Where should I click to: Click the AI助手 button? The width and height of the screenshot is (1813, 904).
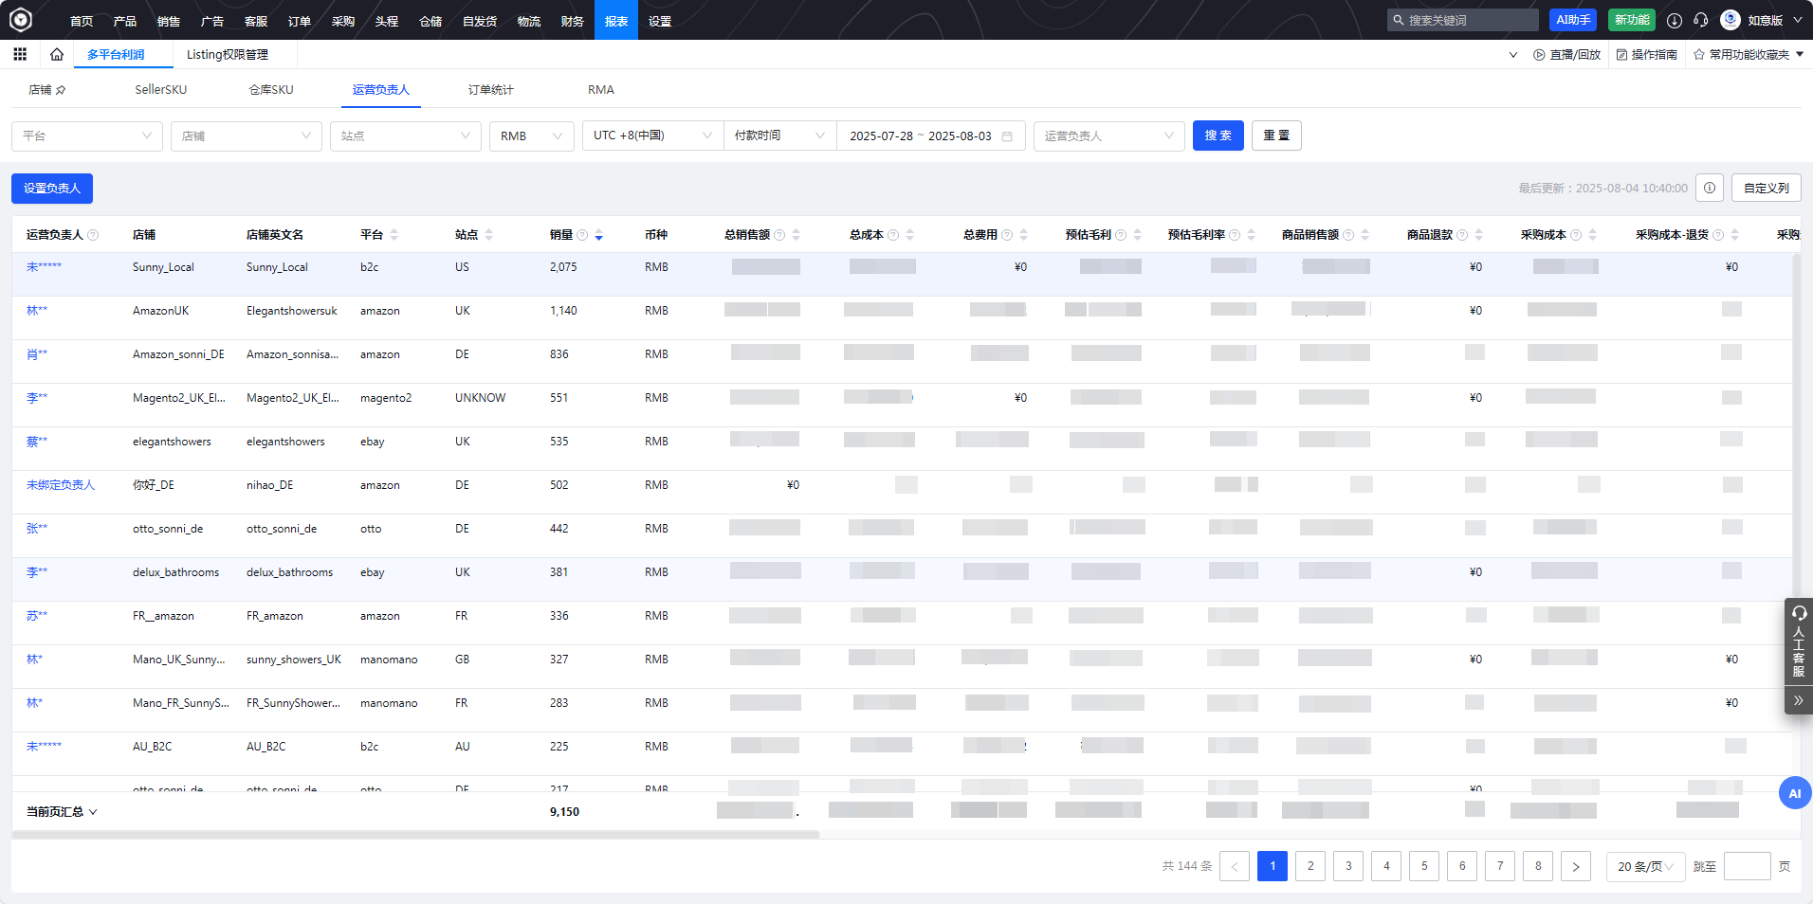1573,20
